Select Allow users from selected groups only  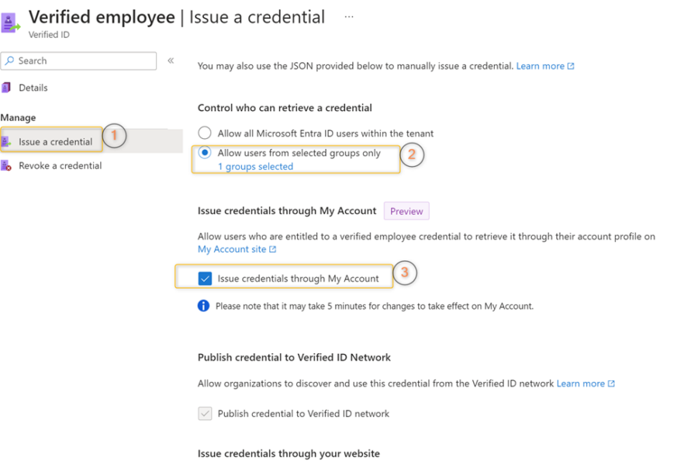205,153
